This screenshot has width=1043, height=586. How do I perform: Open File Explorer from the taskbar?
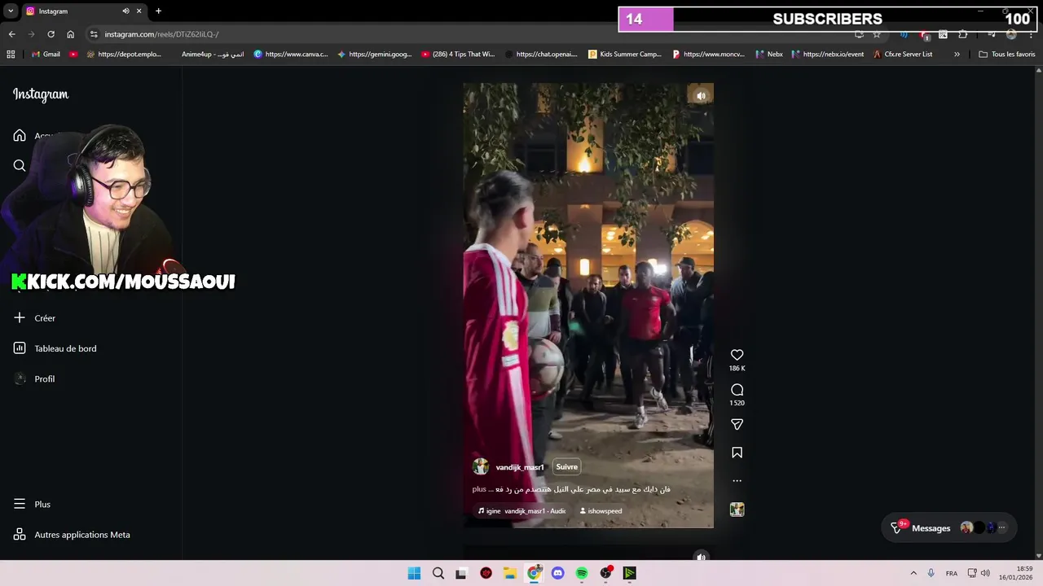(x=510, y=573)
